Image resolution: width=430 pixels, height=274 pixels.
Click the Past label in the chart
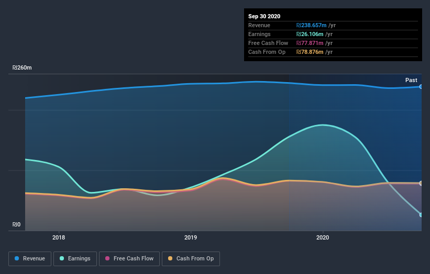[x=411, y=80]
